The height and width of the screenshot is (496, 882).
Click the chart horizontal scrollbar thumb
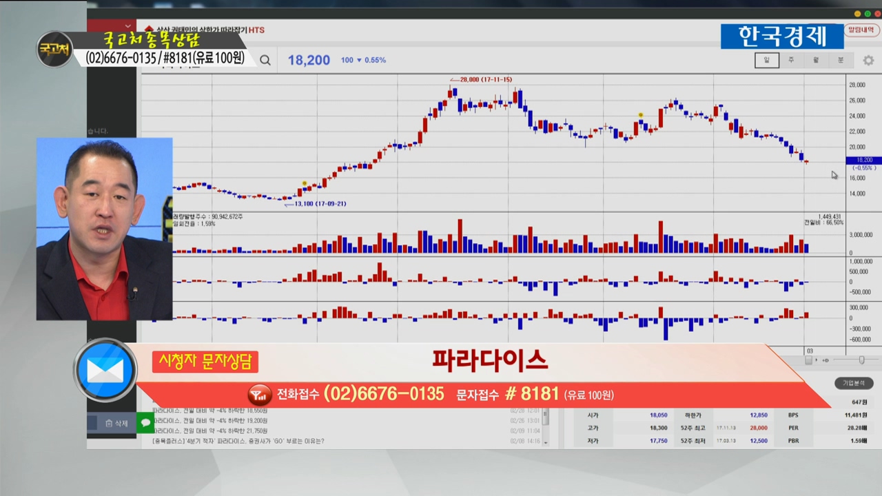[x=808, y=360]
